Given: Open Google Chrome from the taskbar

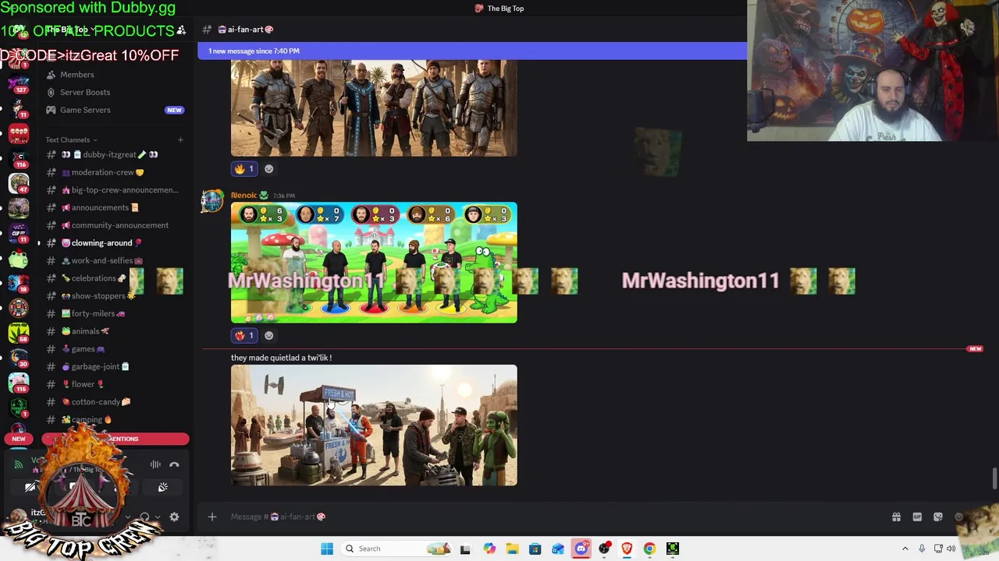Looking at the screenshot, I should [649, 549].
